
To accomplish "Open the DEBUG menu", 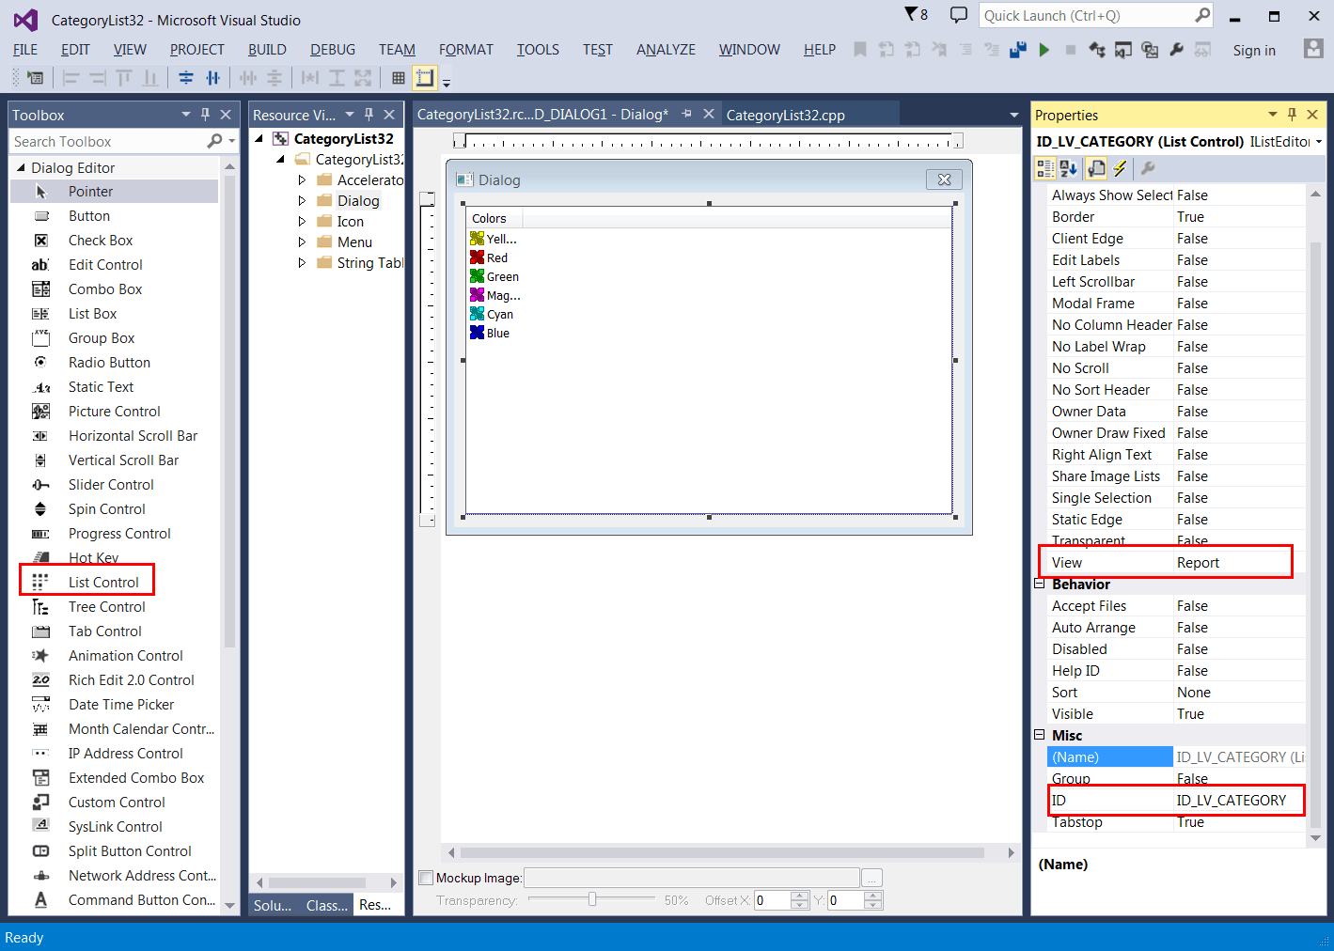I will (333, 50).
